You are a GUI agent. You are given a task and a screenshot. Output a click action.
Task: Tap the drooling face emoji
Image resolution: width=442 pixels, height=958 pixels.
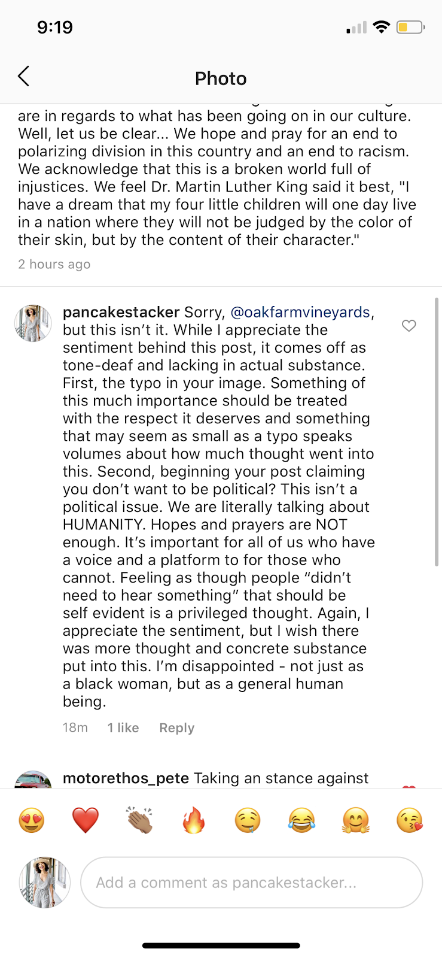[247, 820]
